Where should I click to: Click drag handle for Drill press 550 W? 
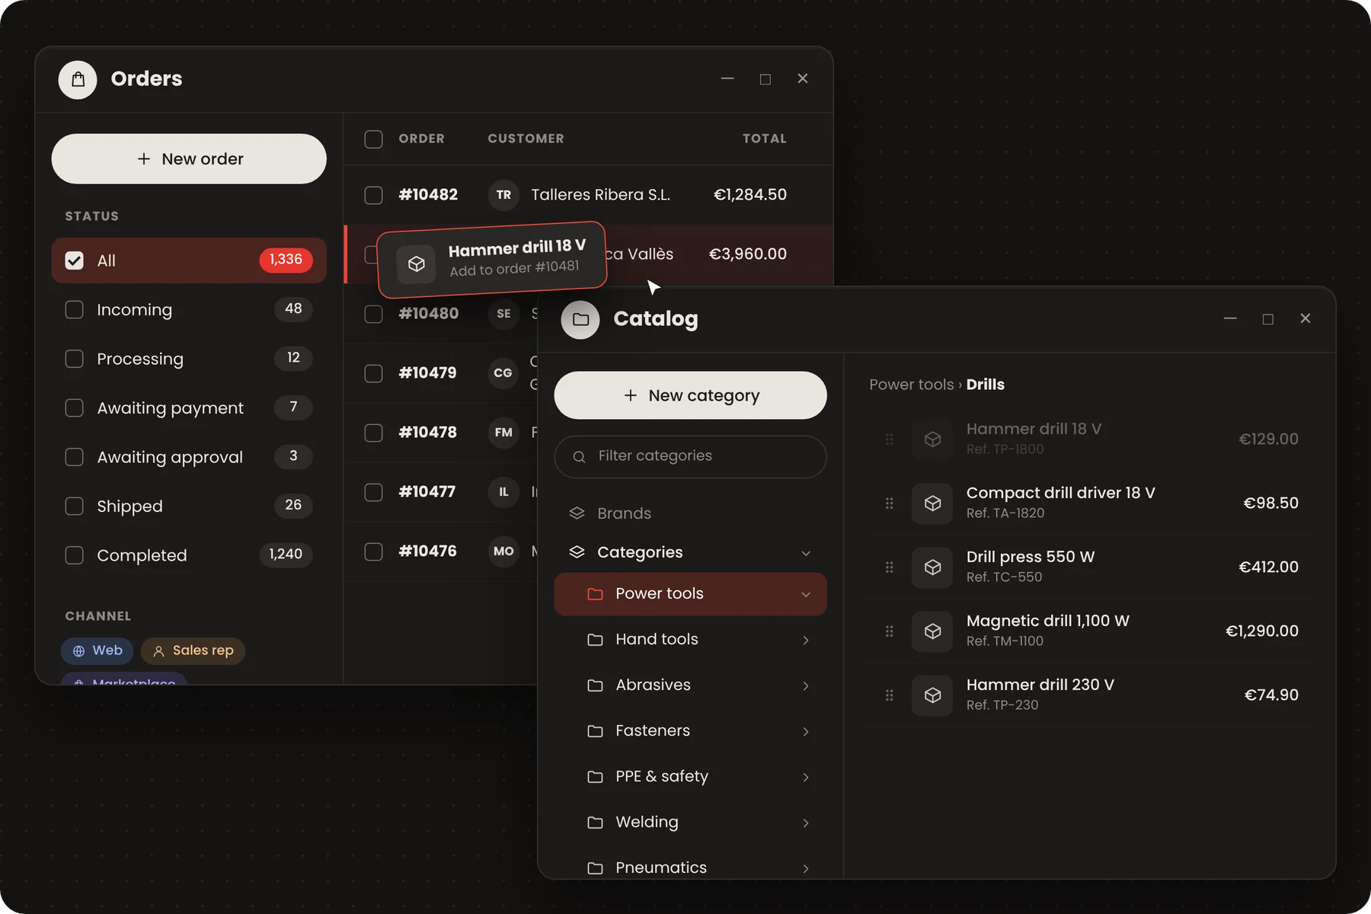click(x=889, y=567)
